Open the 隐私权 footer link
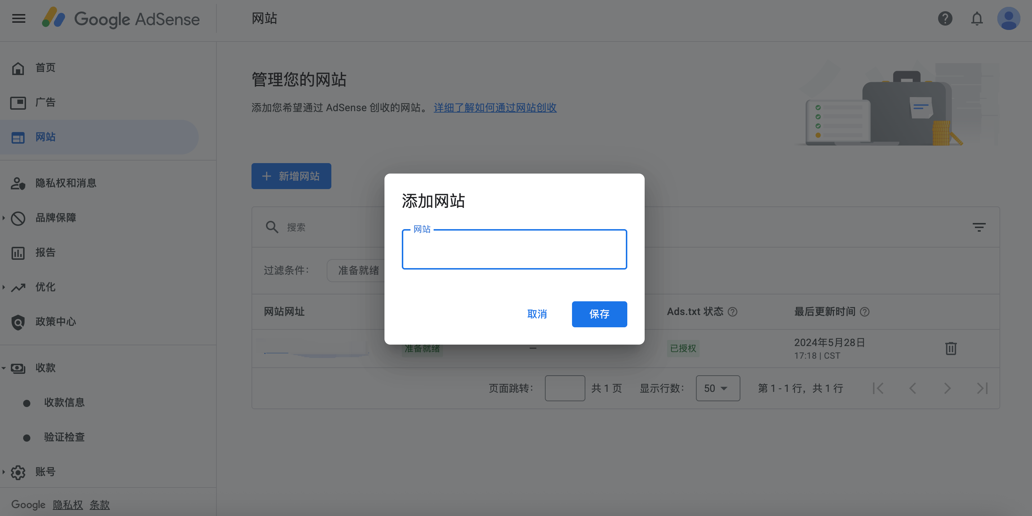The width and height of the screenshot is (1032, 516). click(68, 505)
